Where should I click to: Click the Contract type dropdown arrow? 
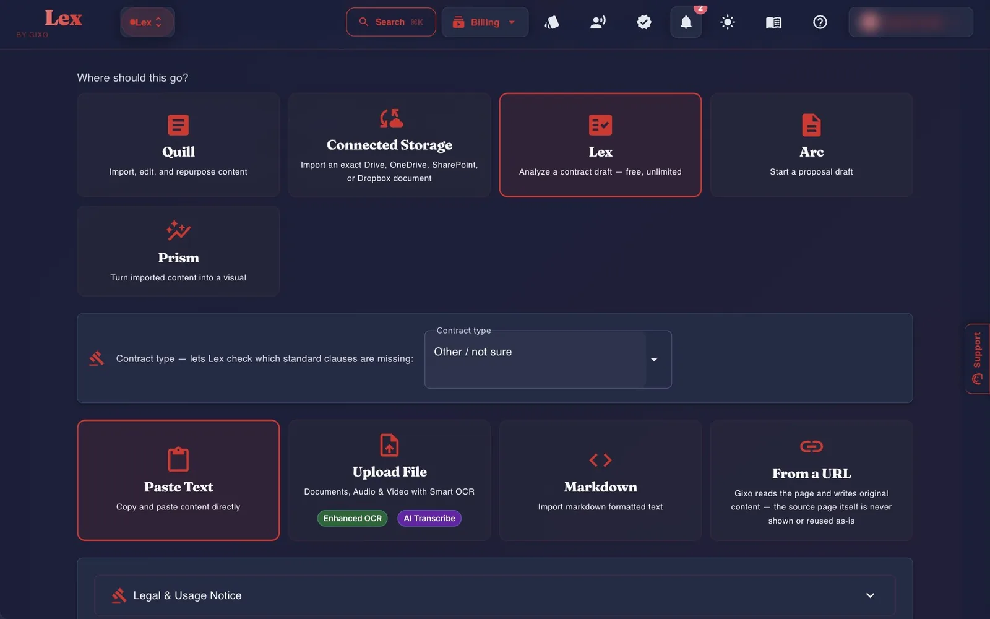coord(654,360)
